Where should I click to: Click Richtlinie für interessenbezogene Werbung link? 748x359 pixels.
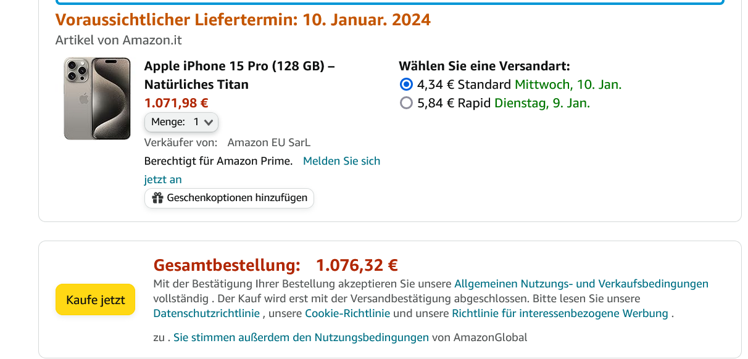(x=560, y=313)
